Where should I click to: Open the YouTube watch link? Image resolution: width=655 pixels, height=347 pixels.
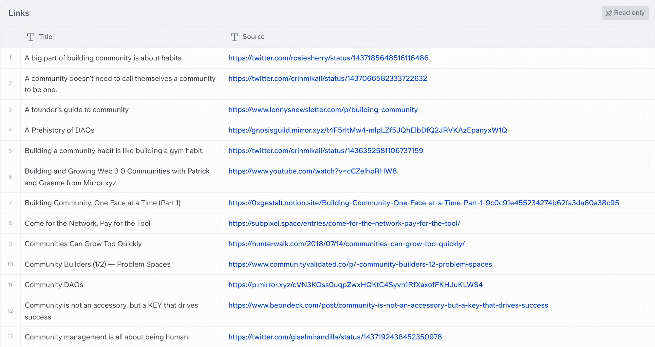(x=312, y=171)
